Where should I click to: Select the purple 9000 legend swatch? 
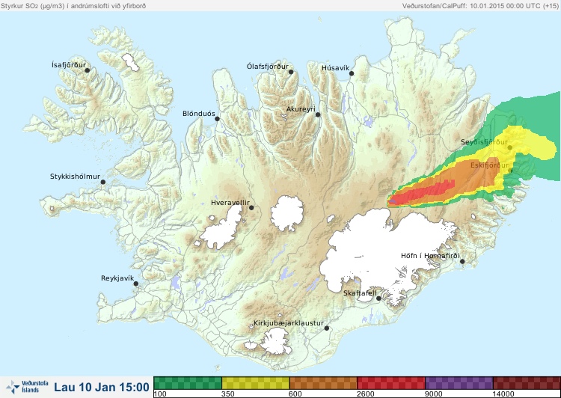point(459,383)
